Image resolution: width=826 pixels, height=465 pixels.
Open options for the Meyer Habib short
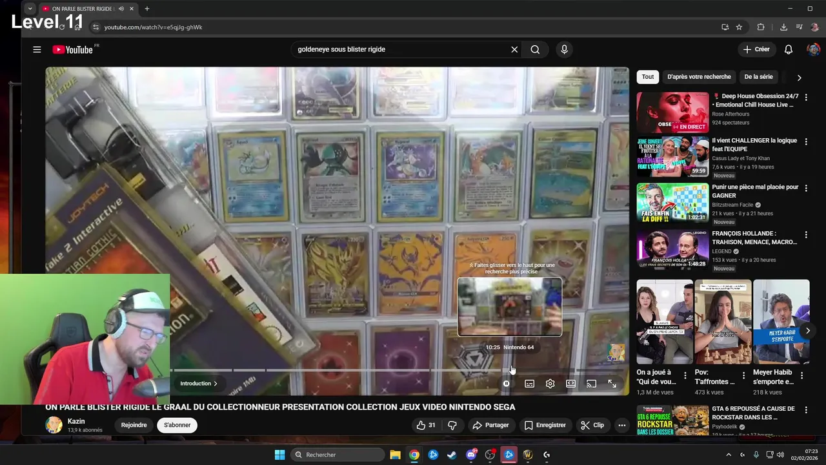coord(802,375)
